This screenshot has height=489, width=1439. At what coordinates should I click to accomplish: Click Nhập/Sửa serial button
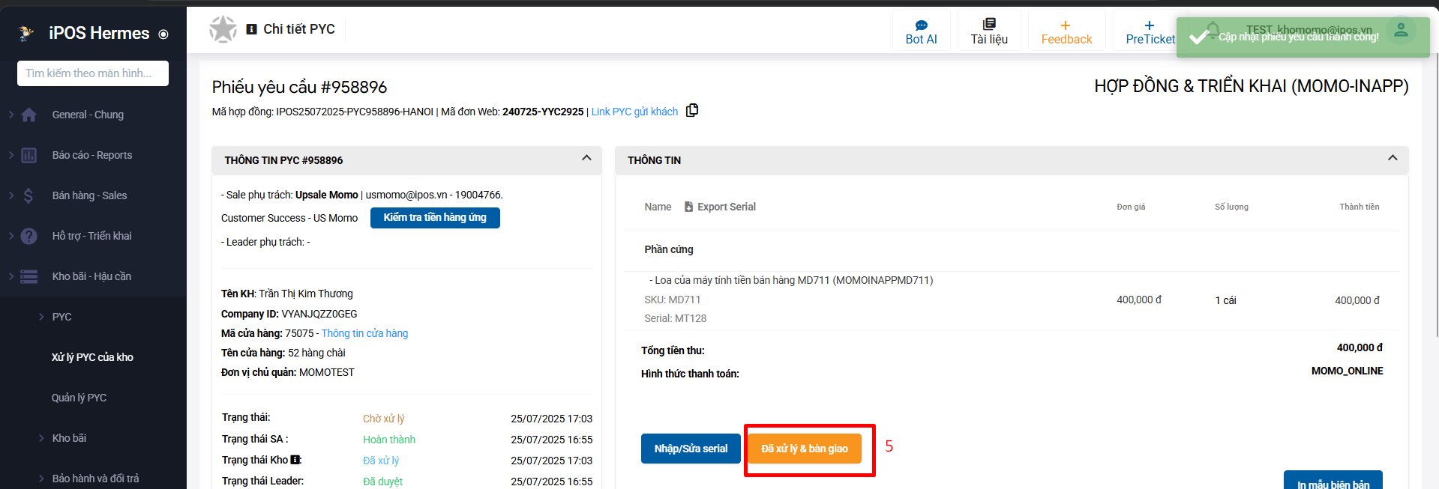(690, 449)
